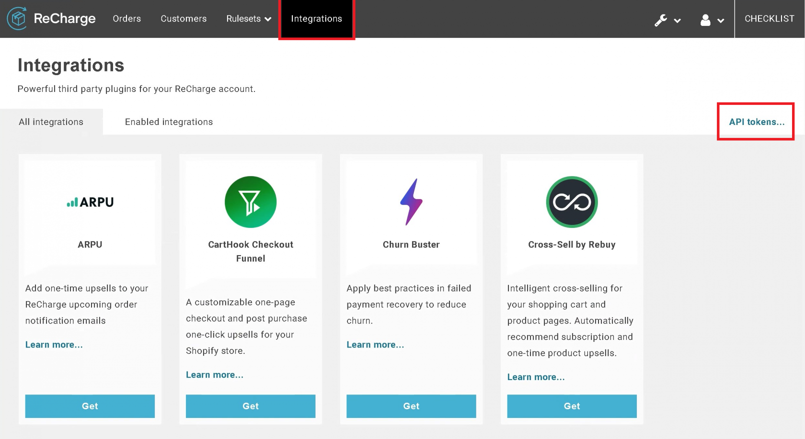
Task: Get the ARPU integration
Action: (90, 406)
